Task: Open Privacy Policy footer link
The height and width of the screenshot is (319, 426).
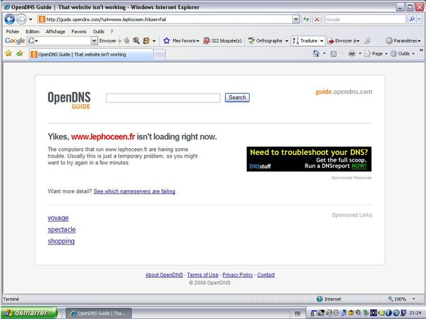Action: tap(238, 274)
